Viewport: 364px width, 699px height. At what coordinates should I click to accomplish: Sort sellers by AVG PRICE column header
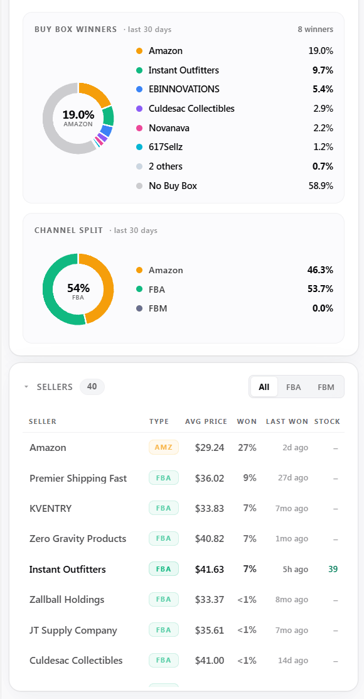(206, 421)
